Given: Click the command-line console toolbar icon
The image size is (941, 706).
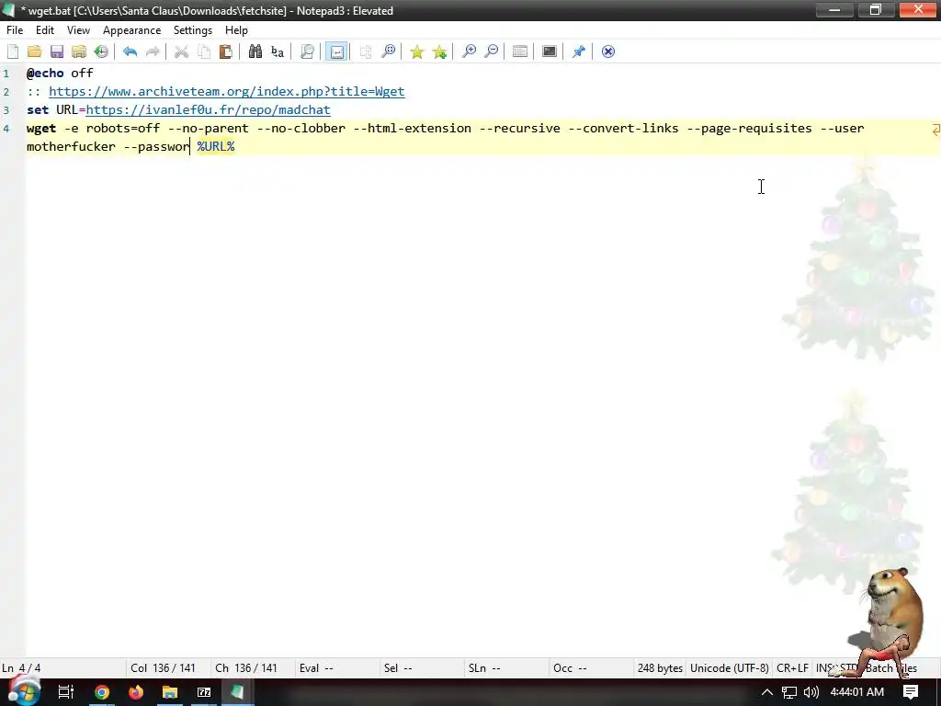Looking at the screenshot, I should (550, 51).
